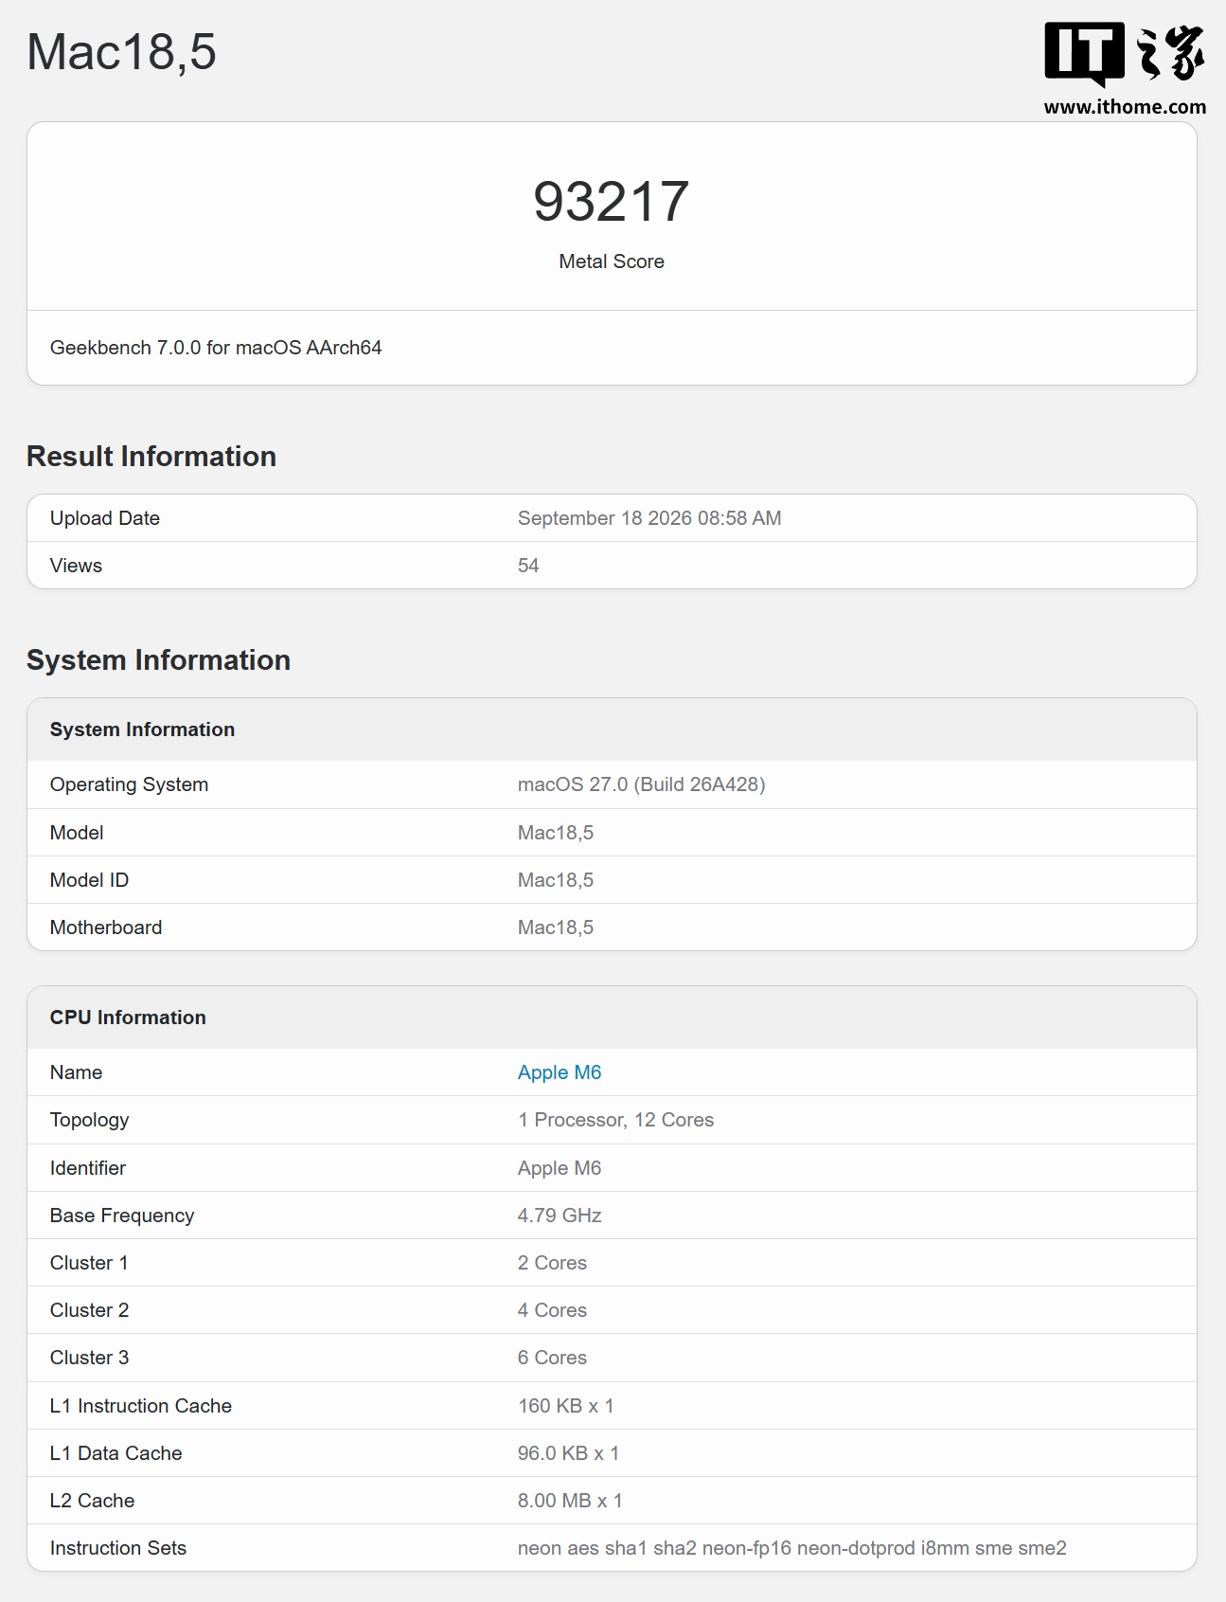Select the September 18 2026 08:58 AM value
Viewport: 1226px width, 1602px height.
click(649, 518)
